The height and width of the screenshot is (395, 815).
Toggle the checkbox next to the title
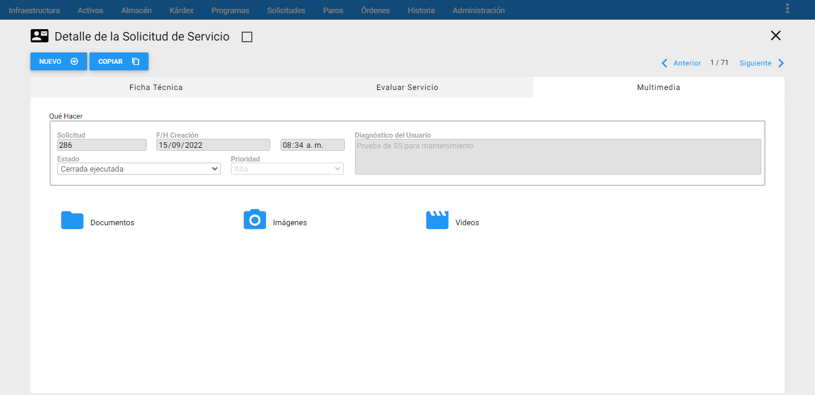click(x=247, y=37)
